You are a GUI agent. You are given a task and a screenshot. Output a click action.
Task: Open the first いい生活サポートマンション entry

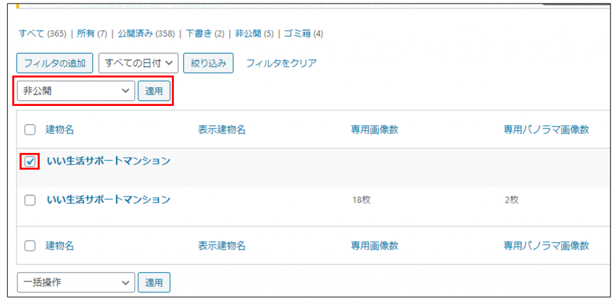[108, 161]
